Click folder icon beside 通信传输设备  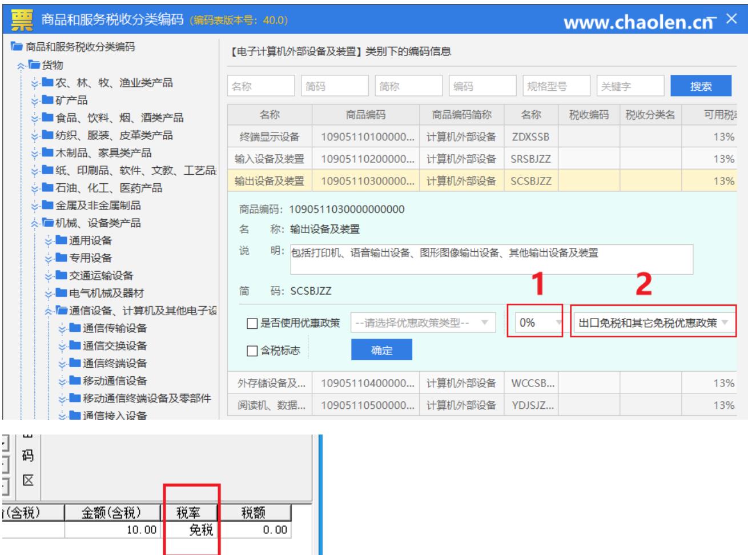tap(75, 328)
